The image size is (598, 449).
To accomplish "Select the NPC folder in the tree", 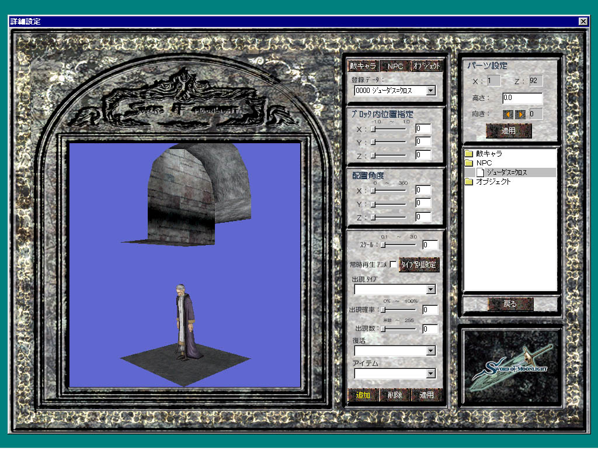I will (484, 163).
